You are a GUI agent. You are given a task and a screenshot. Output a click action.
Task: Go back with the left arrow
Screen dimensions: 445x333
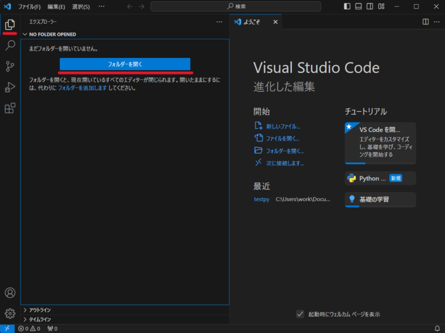coord(130,6)
